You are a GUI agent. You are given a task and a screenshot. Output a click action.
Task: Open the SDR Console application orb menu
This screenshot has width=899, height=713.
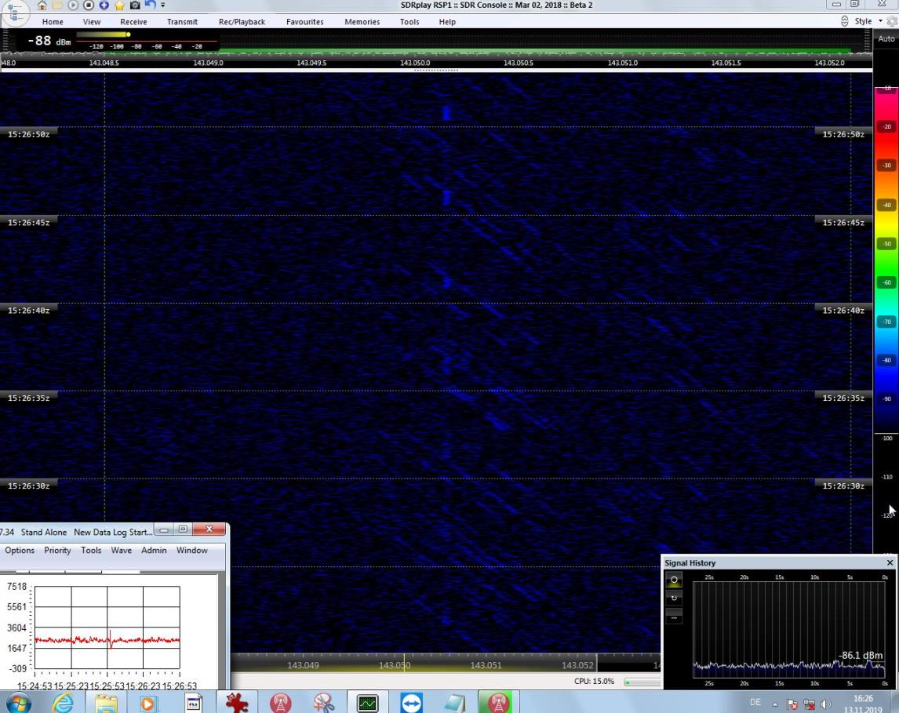(x=14, y=13)
